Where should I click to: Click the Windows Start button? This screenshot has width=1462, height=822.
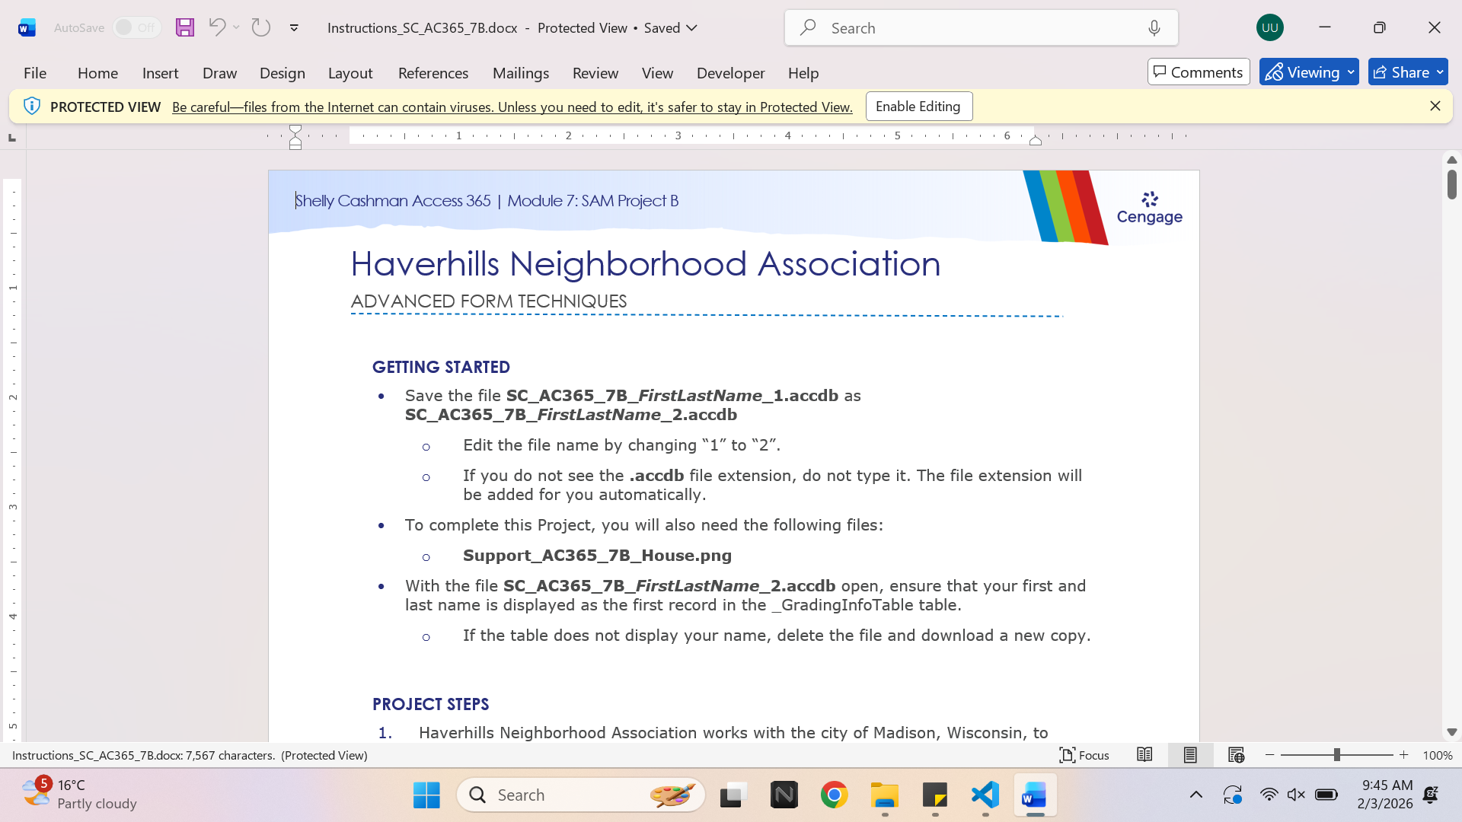pyautogui.click(x=426, y=795)
